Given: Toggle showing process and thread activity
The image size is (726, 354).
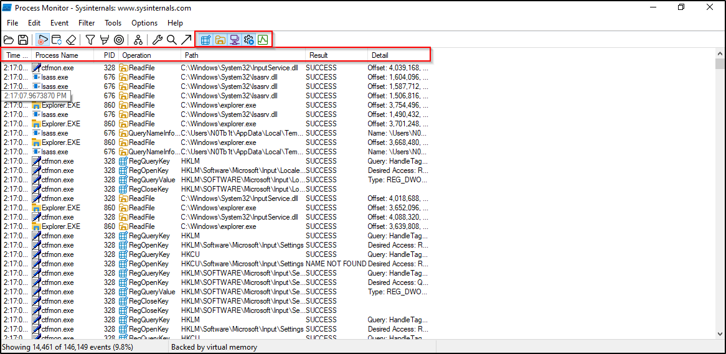Looking at the screenshot, I should [x=248, y=40].
